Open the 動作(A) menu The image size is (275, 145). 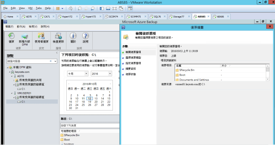click(x=21, y=26)
